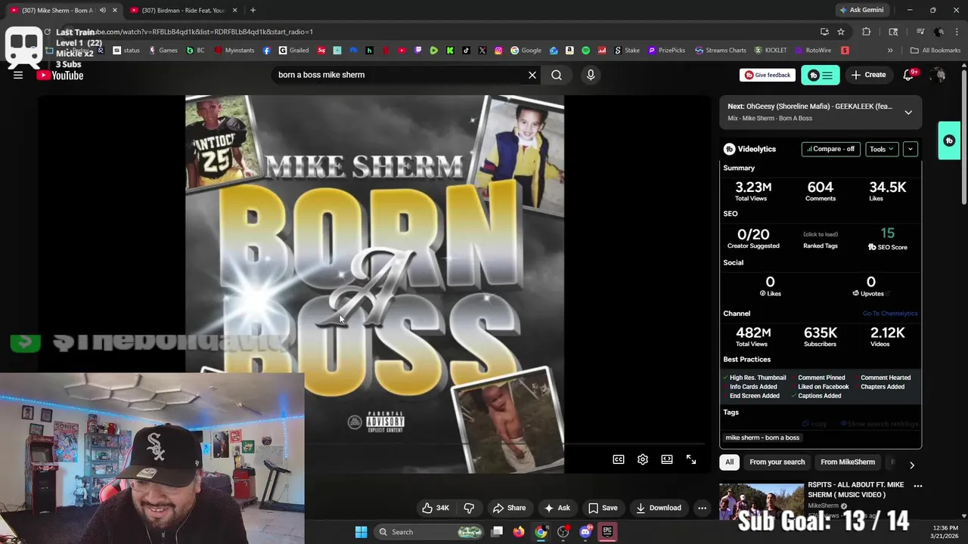Open the vidIQ side tab icon
968x544 pixels.
tap(949, 141)
